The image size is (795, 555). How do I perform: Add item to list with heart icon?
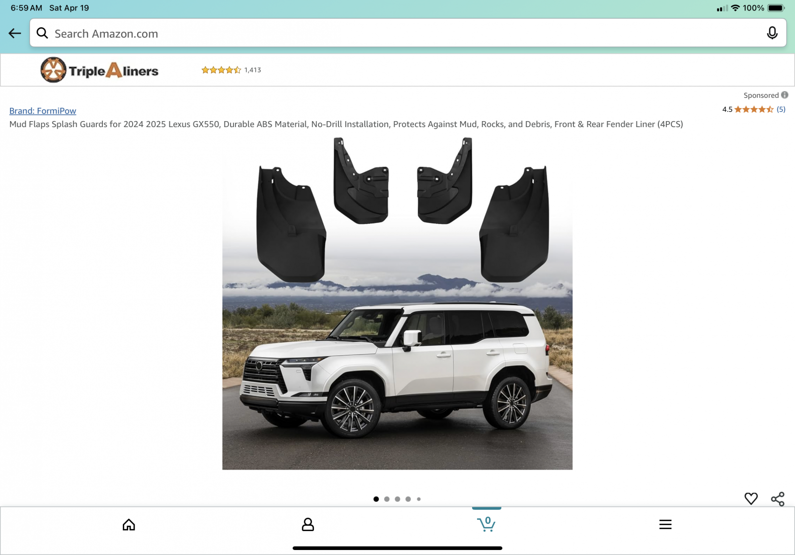pos(751,498)
